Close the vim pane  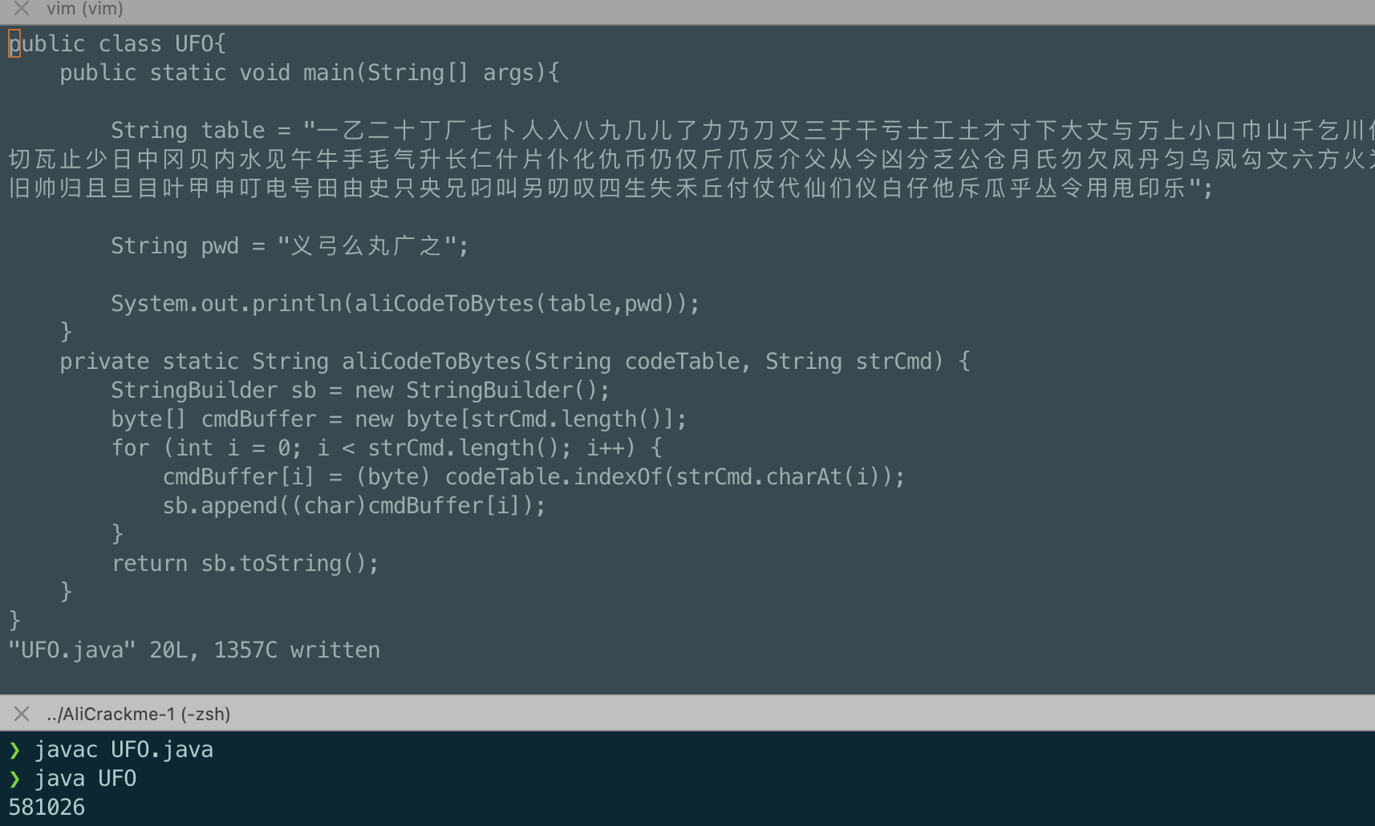click(22, 9)
